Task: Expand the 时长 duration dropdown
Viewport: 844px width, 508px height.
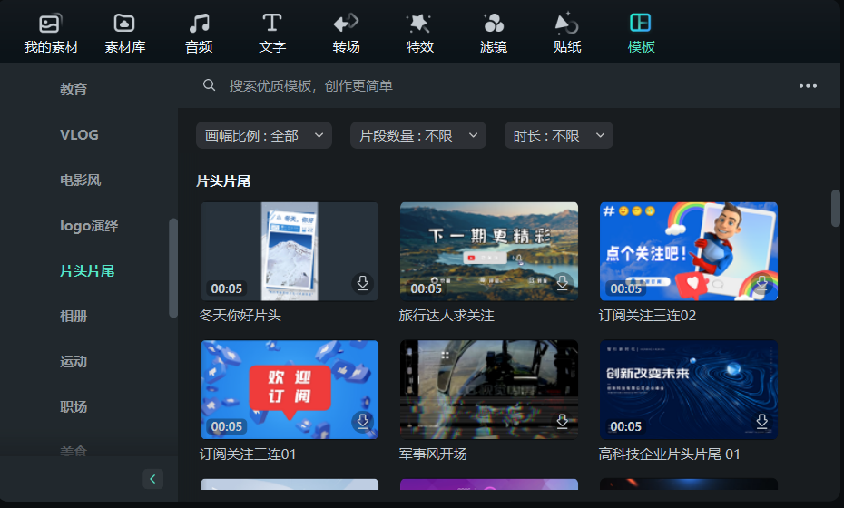Action: (559, 135)
